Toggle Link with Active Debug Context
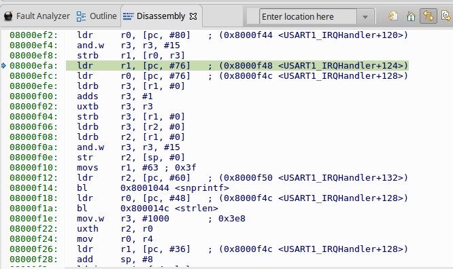The height and width of the screenshot is (269, 453). pos(428,16)
